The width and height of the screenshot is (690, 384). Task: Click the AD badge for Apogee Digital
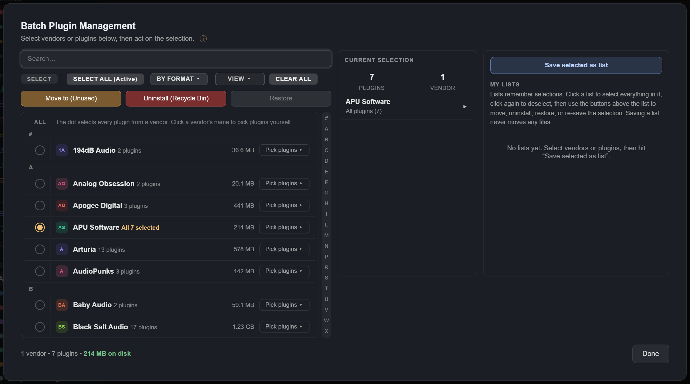(x=62, y=205)
